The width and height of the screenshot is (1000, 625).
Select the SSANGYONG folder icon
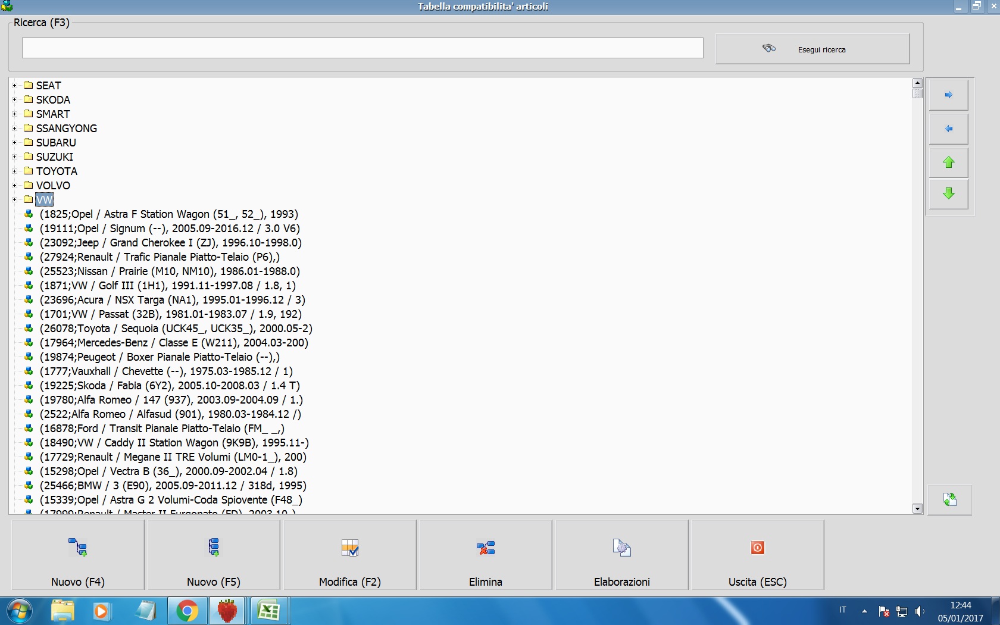pos(28,128)
